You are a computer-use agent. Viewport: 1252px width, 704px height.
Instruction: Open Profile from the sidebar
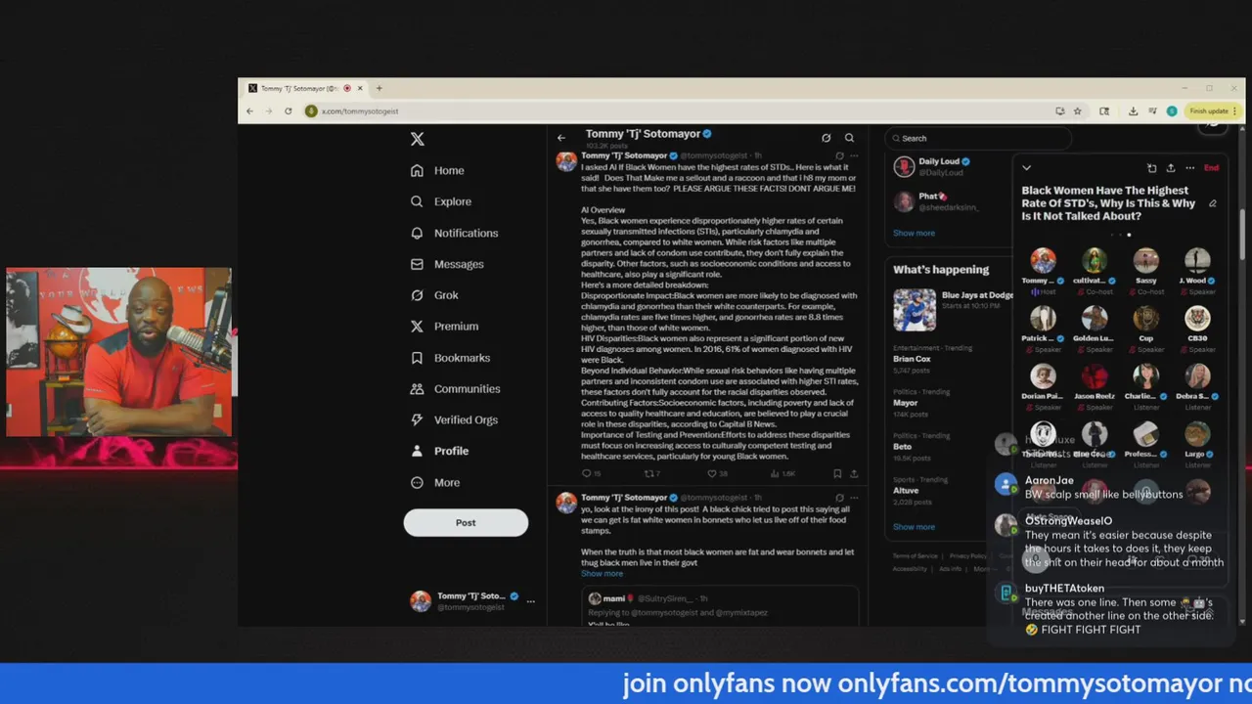pyautogui.click(x=439, y=451)
